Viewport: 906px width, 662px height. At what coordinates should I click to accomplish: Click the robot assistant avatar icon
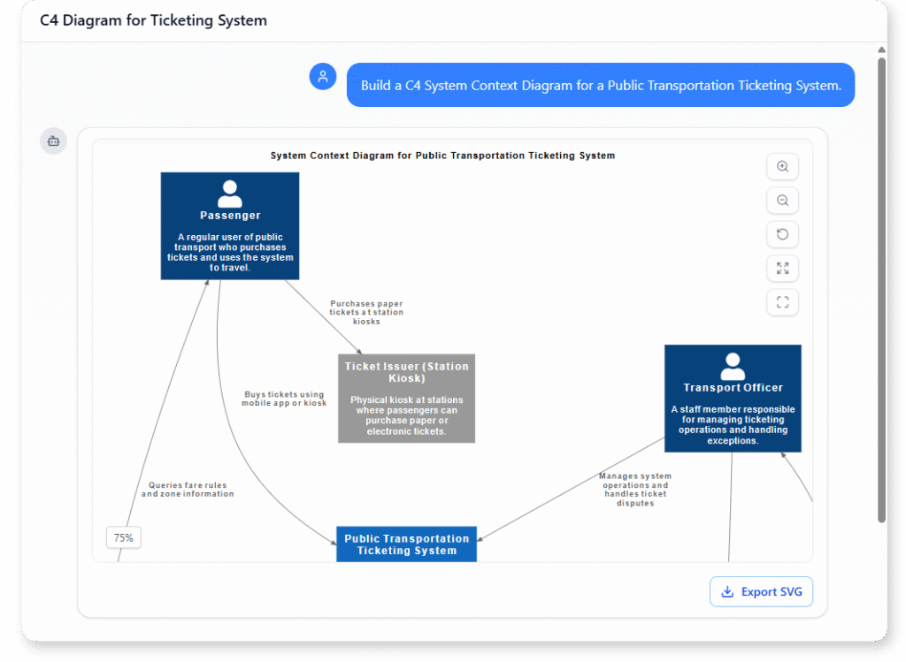tap(53, 141)
